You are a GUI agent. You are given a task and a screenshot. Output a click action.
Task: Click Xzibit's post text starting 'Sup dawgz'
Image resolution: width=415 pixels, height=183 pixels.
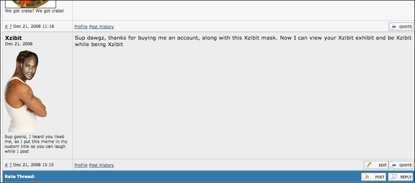tap(243, 41)
